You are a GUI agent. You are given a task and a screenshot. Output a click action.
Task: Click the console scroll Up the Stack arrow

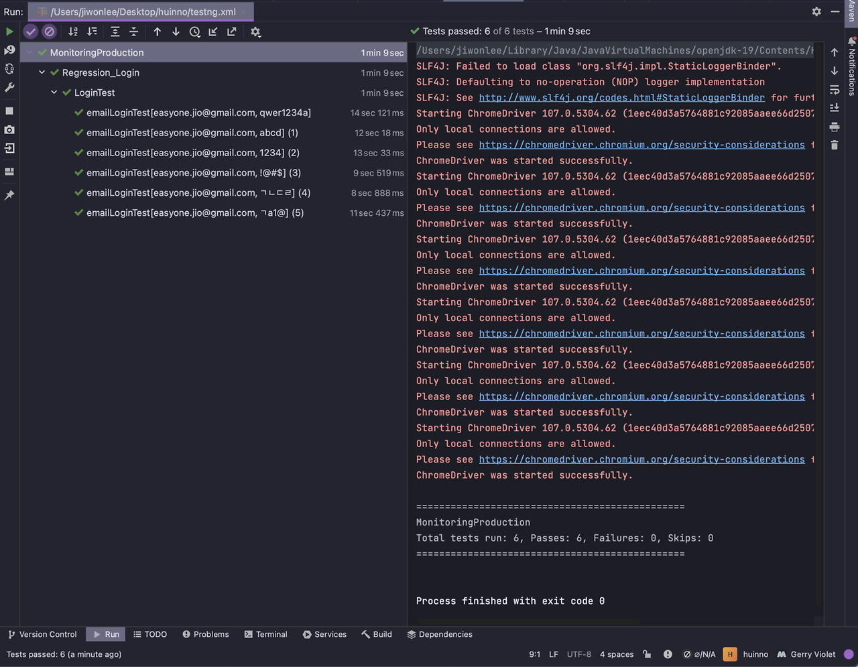coord(835,52)
